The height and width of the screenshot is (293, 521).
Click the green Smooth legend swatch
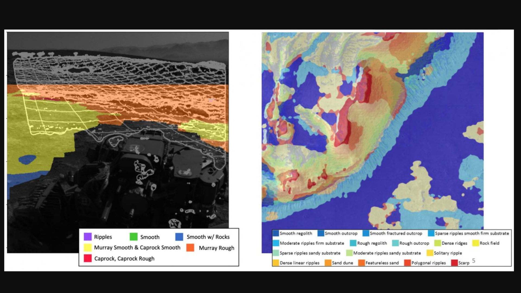point(134,237)
